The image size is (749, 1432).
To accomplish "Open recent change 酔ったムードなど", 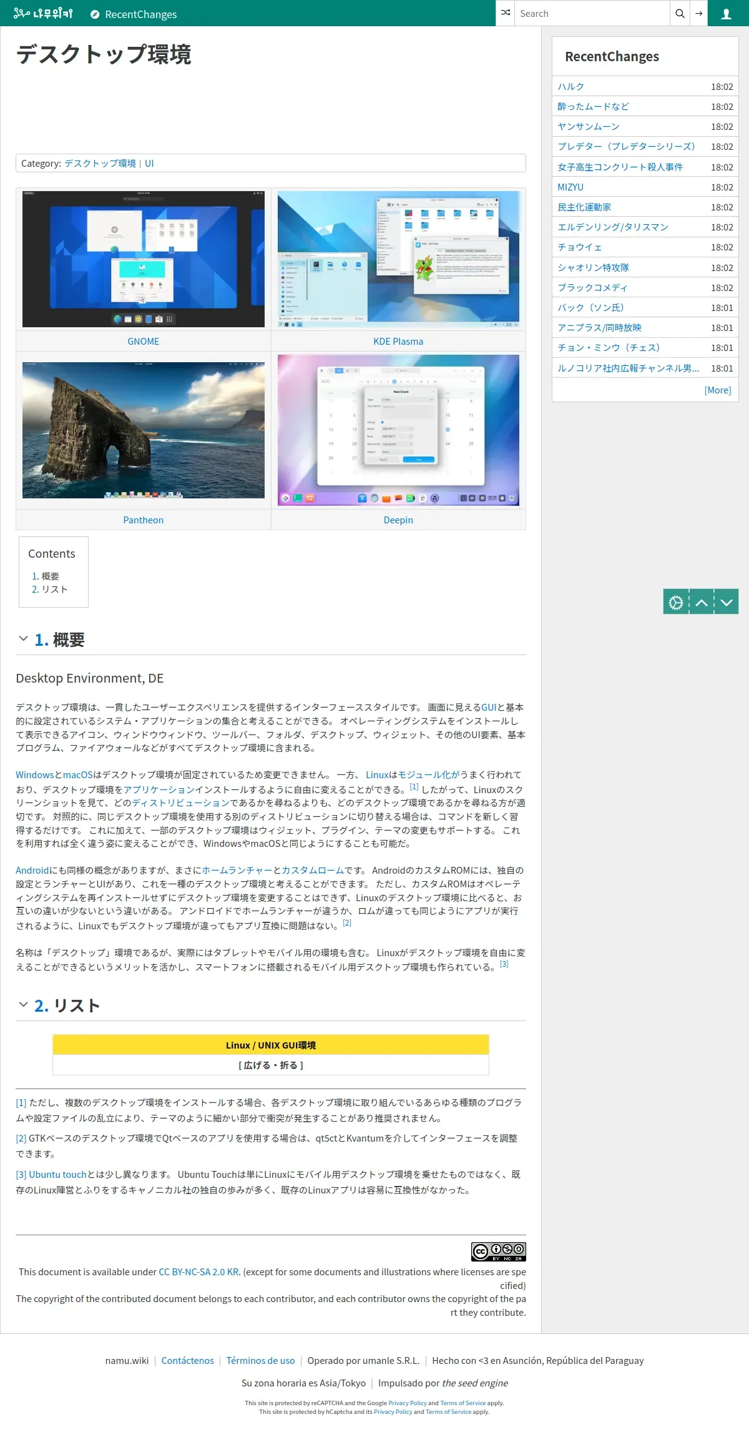I will pos(593,107).
